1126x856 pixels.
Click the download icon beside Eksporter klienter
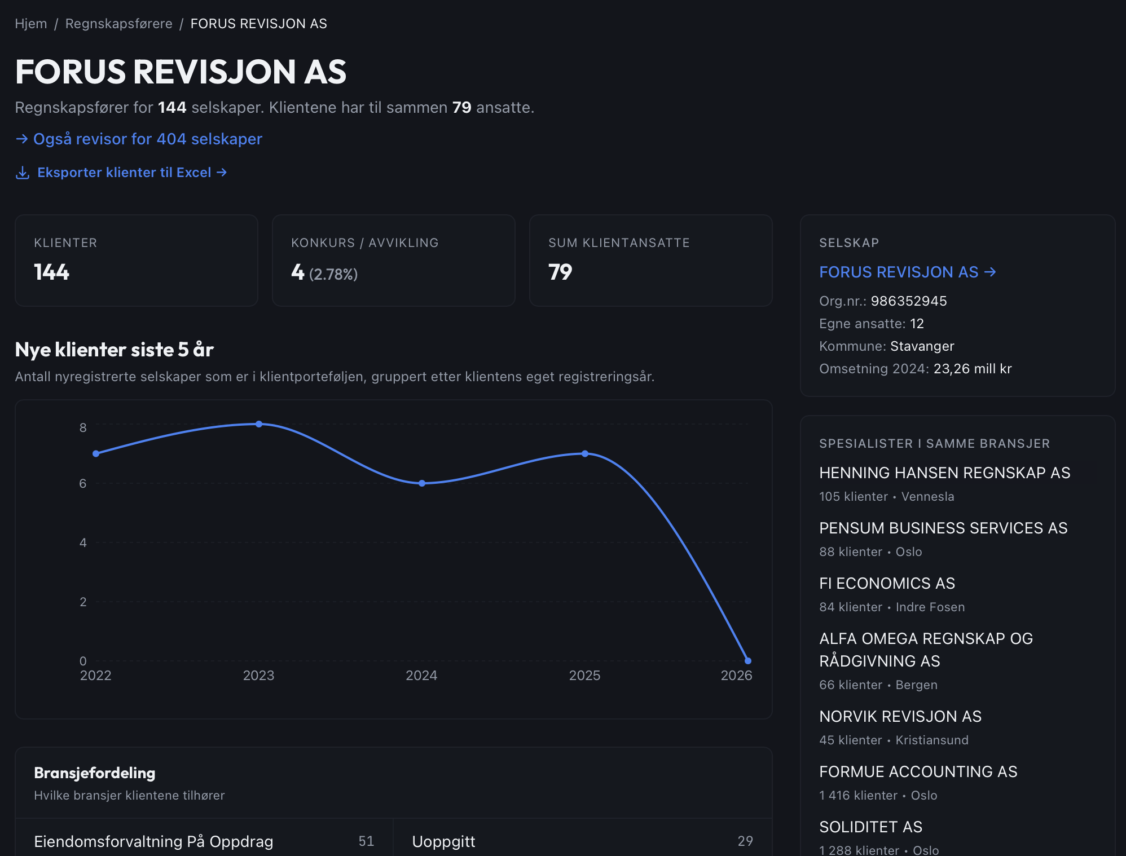pos(23,173)
